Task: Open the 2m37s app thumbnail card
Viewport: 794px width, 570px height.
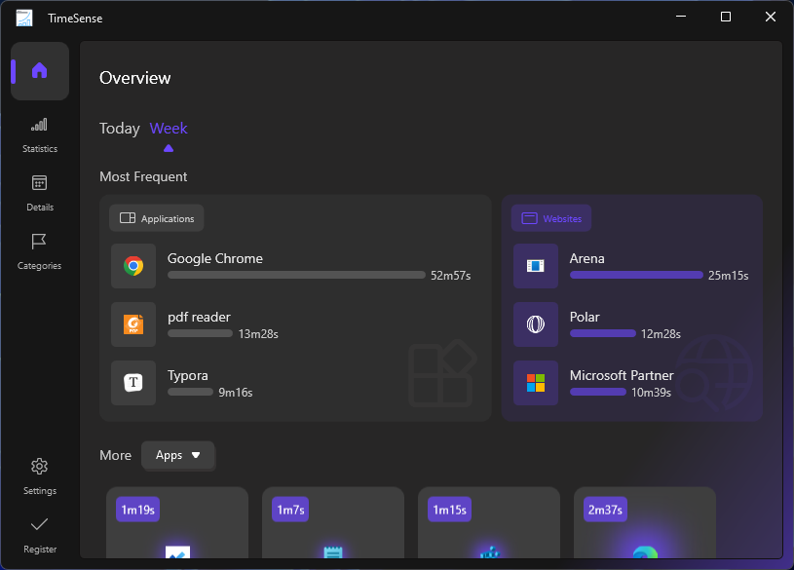Action: [644, 526]
